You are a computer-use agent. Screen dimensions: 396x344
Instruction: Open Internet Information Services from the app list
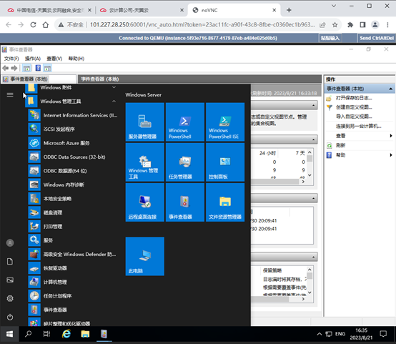[x=73, y=115]
